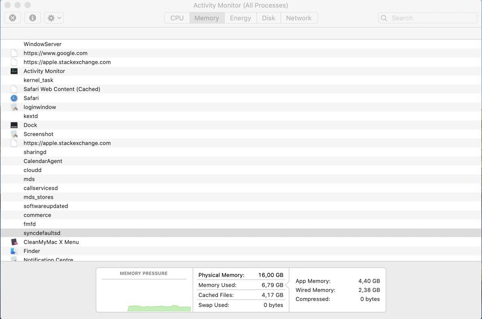Click the search magnifier icon

tap(384, 18)
